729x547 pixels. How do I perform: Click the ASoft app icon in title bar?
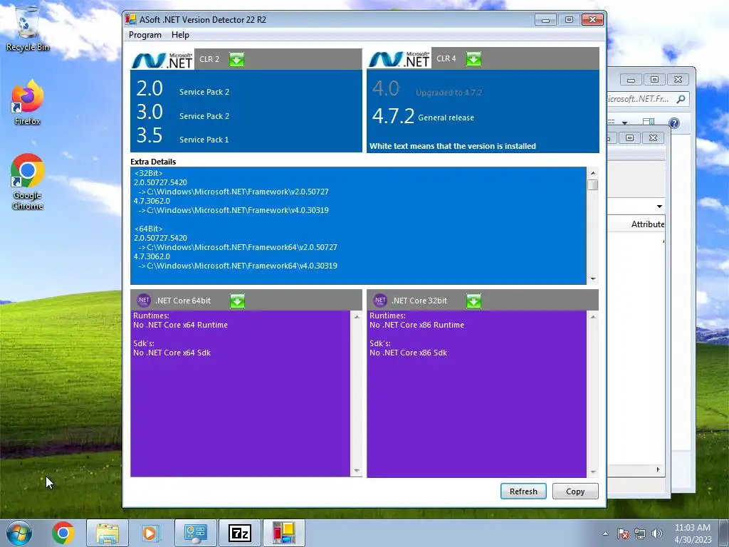pyautogui.click(x=131, y=19)
